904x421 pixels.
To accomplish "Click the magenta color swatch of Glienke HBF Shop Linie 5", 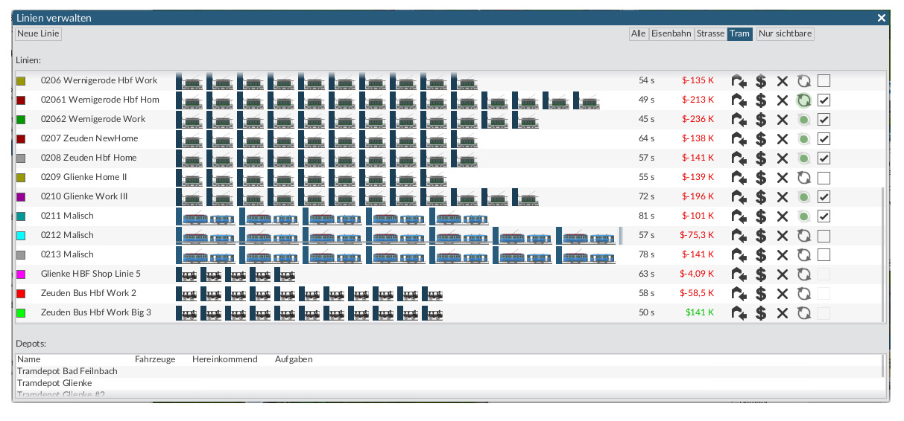I will (x=21, y=274).
